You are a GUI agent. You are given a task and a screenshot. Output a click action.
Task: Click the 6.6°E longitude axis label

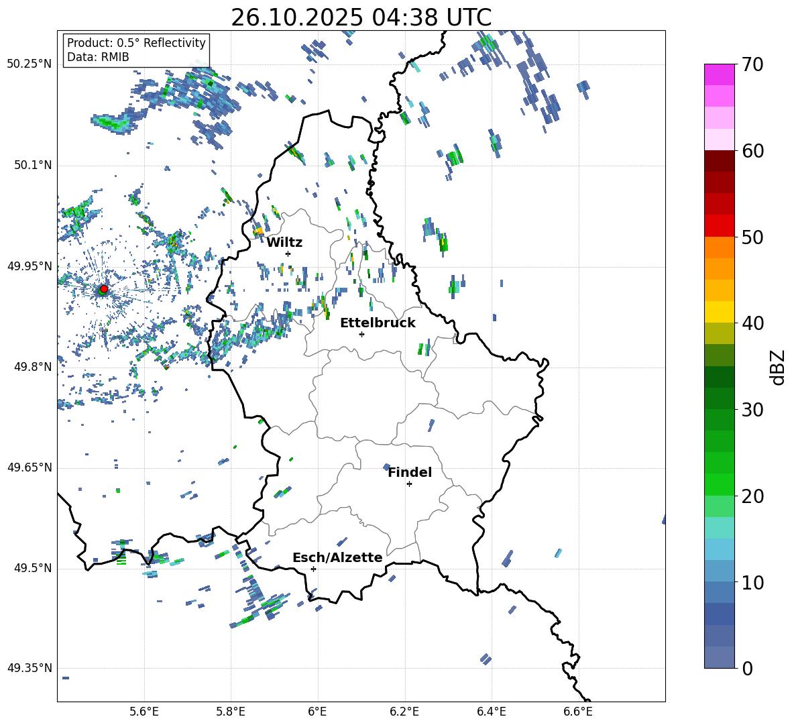coord(578,711)
